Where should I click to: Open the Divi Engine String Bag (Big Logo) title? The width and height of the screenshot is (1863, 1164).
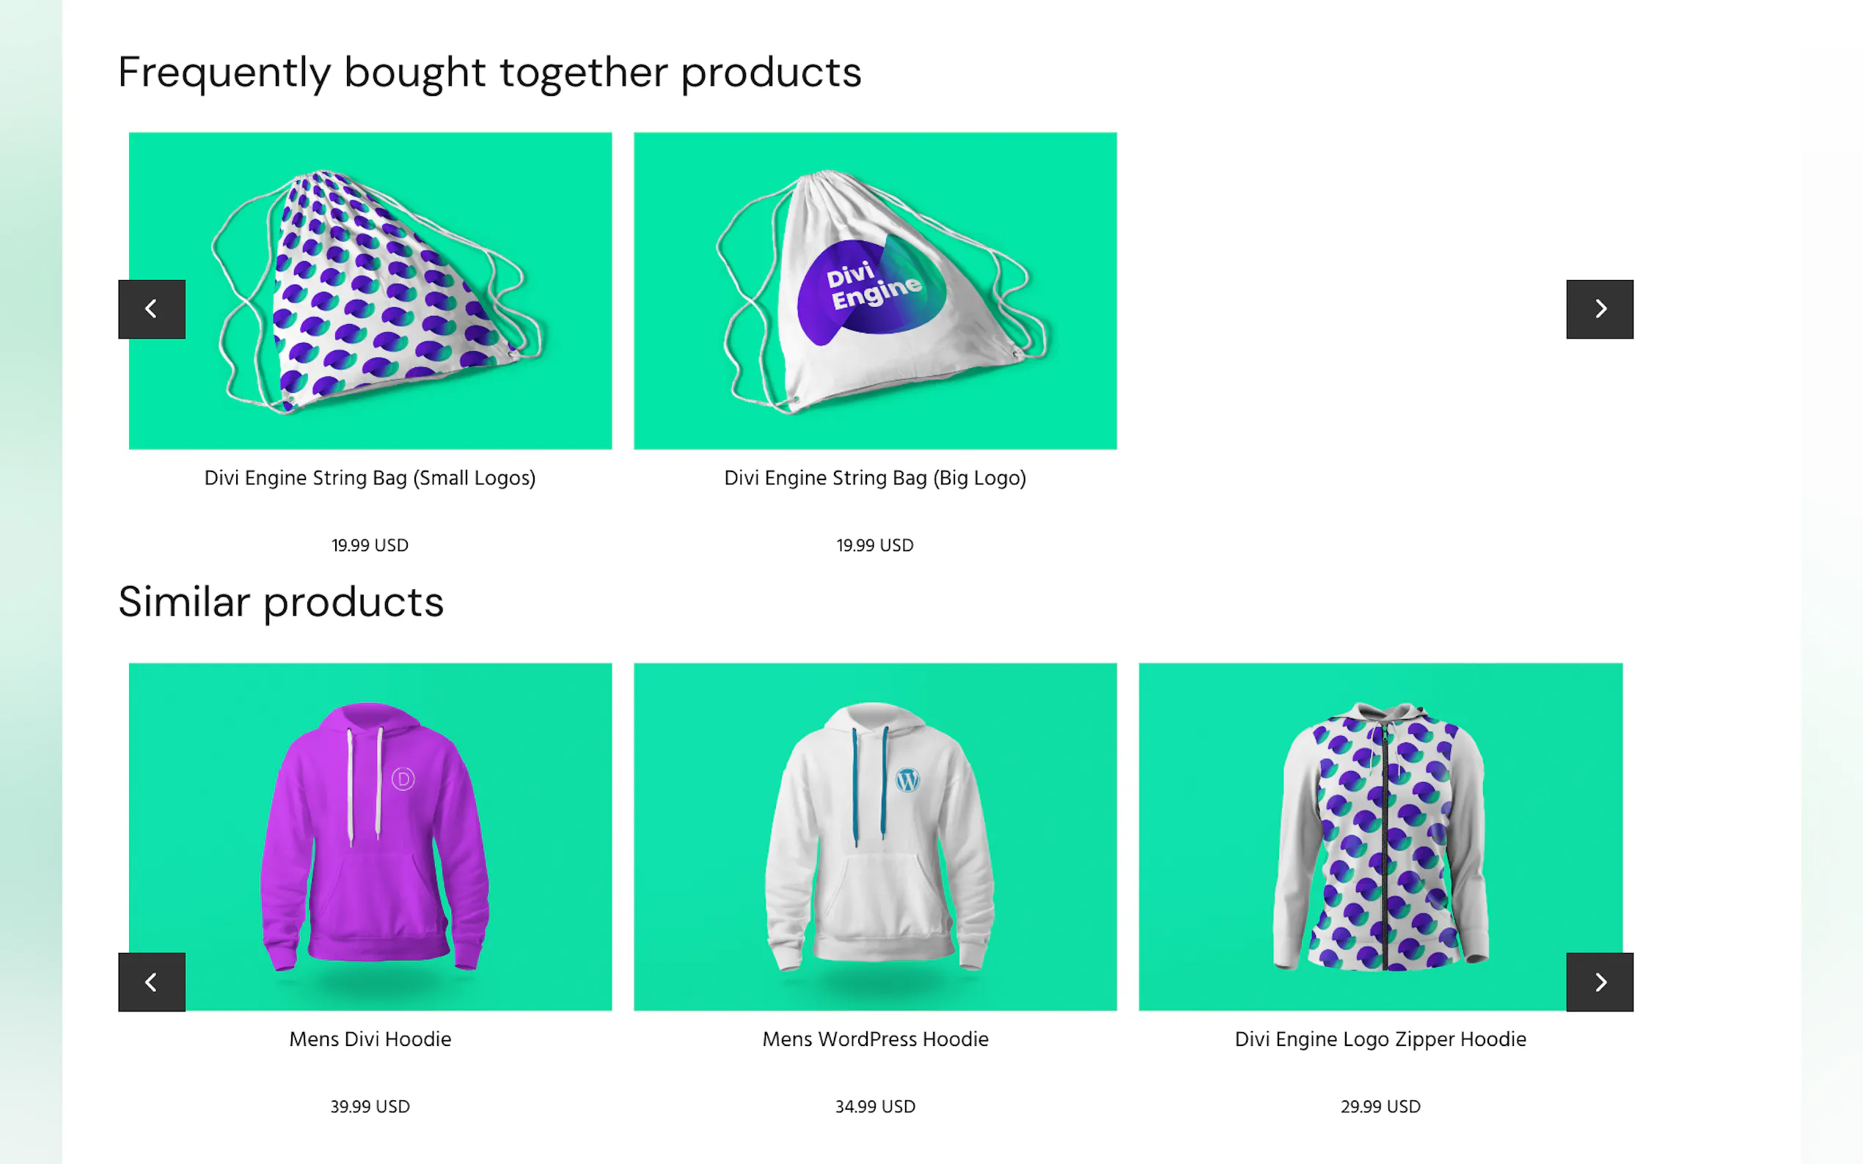(x=875, y=478)
